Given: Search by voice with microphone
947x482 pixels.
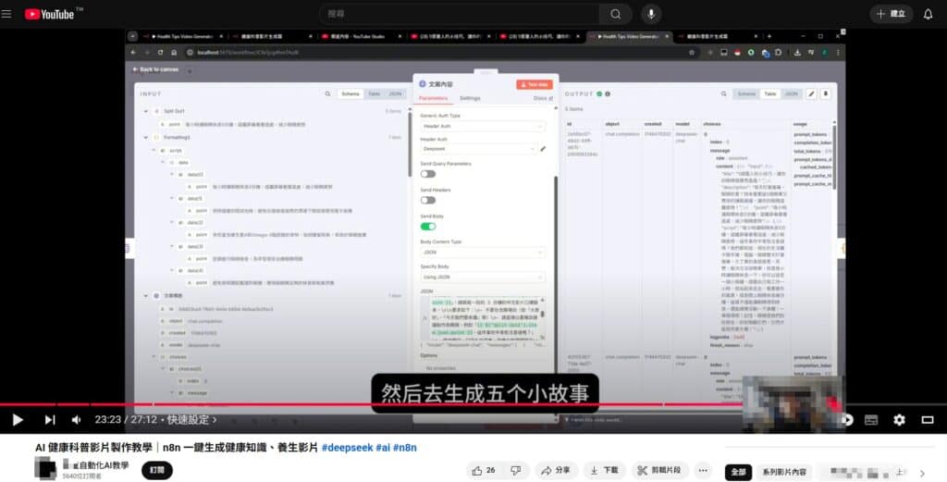Looking at the screenshot, I should point(651,14).
